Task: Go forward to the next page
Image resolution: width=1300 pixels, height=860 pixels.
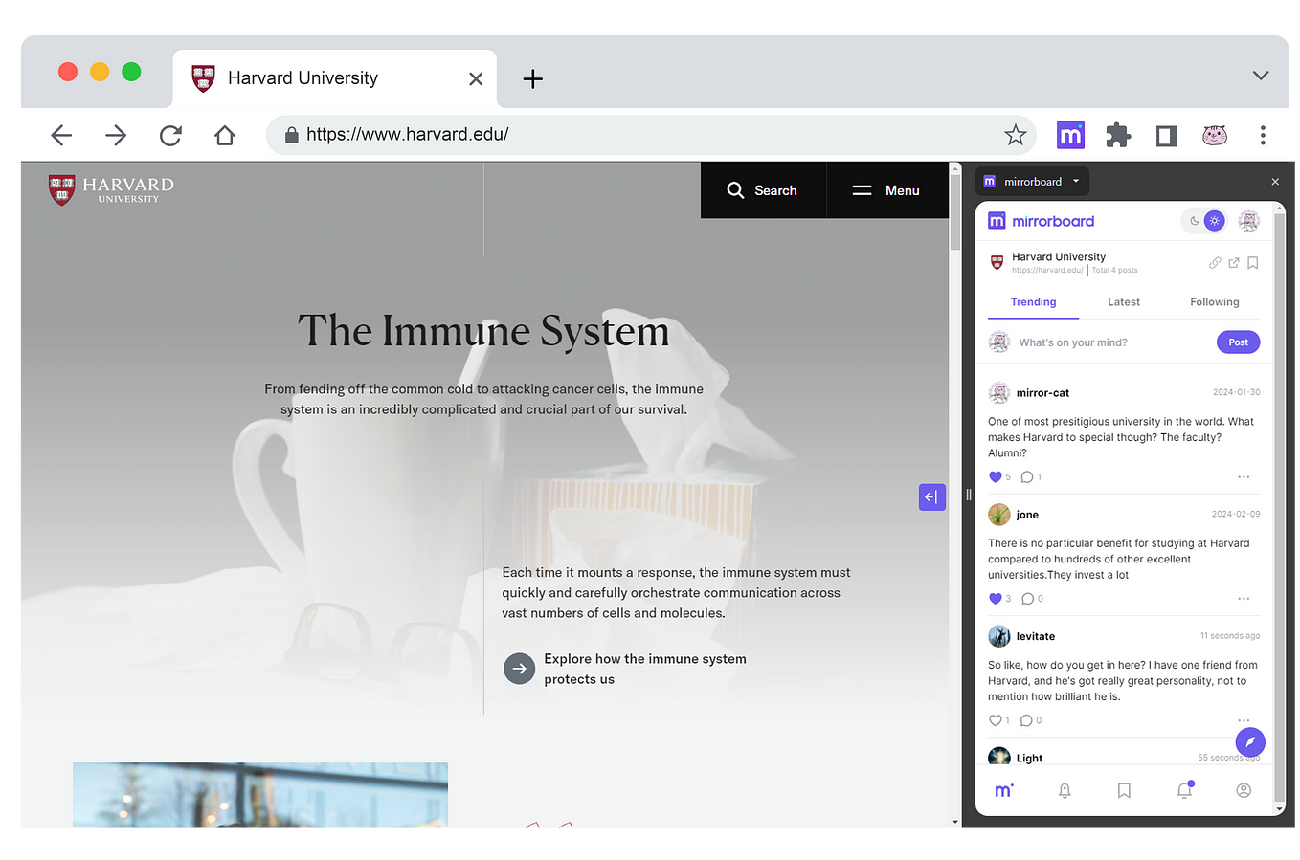Action: tap(116, 136)
